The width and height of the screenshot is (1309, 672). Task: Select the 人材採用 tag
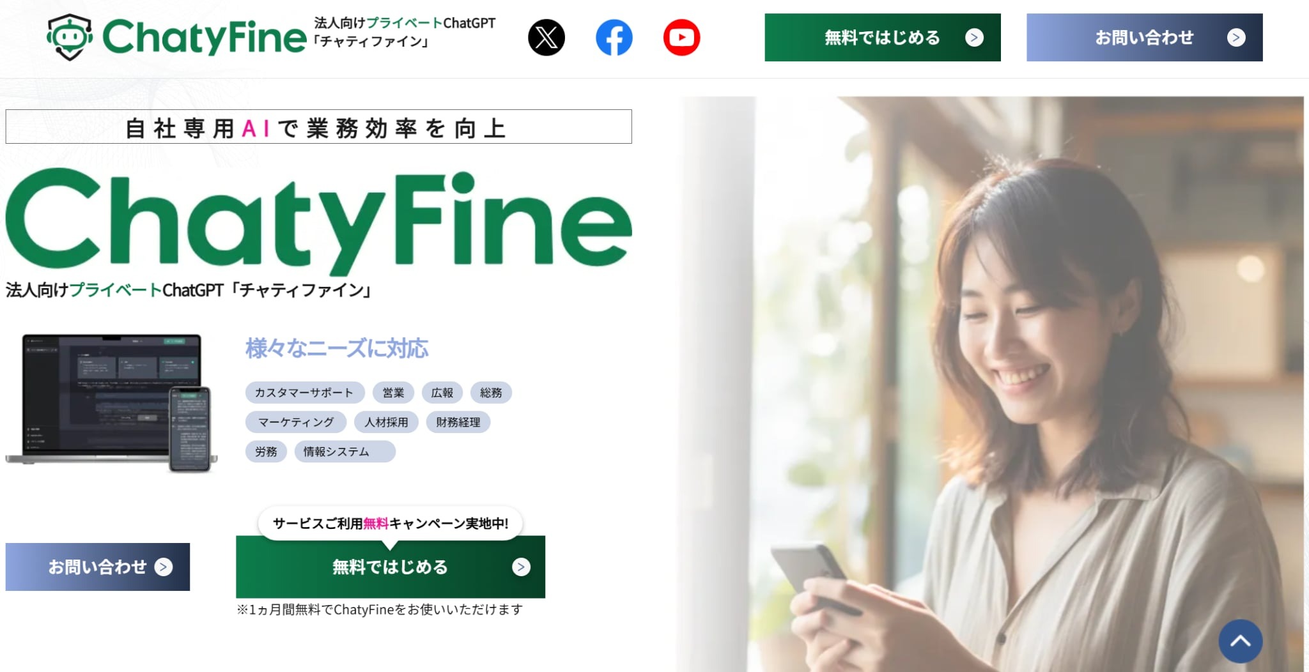[386, 422]
